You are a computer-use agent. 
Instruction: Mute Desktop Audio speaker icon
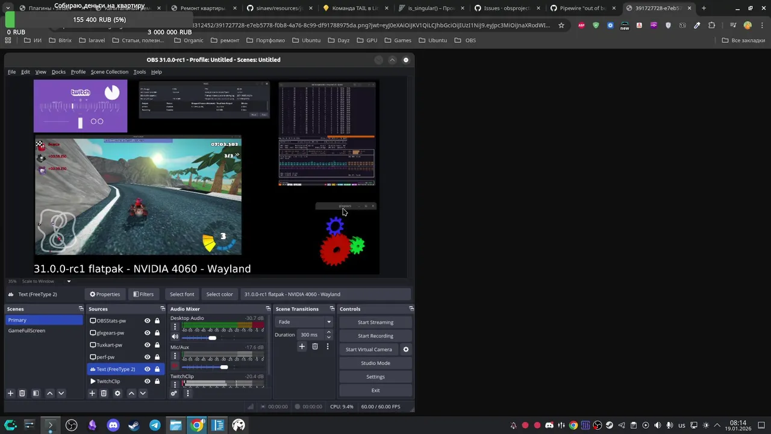click(x=175, y=337)
